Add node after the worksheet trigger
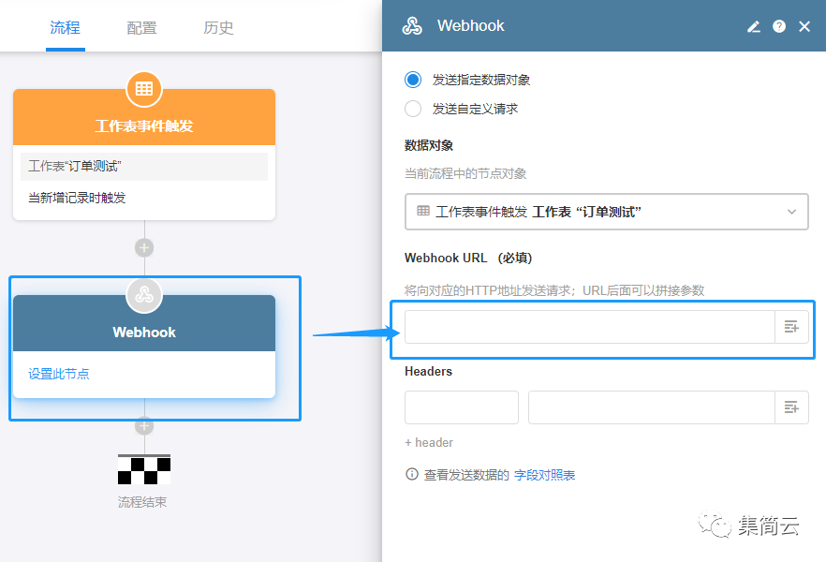 [144, 247]
